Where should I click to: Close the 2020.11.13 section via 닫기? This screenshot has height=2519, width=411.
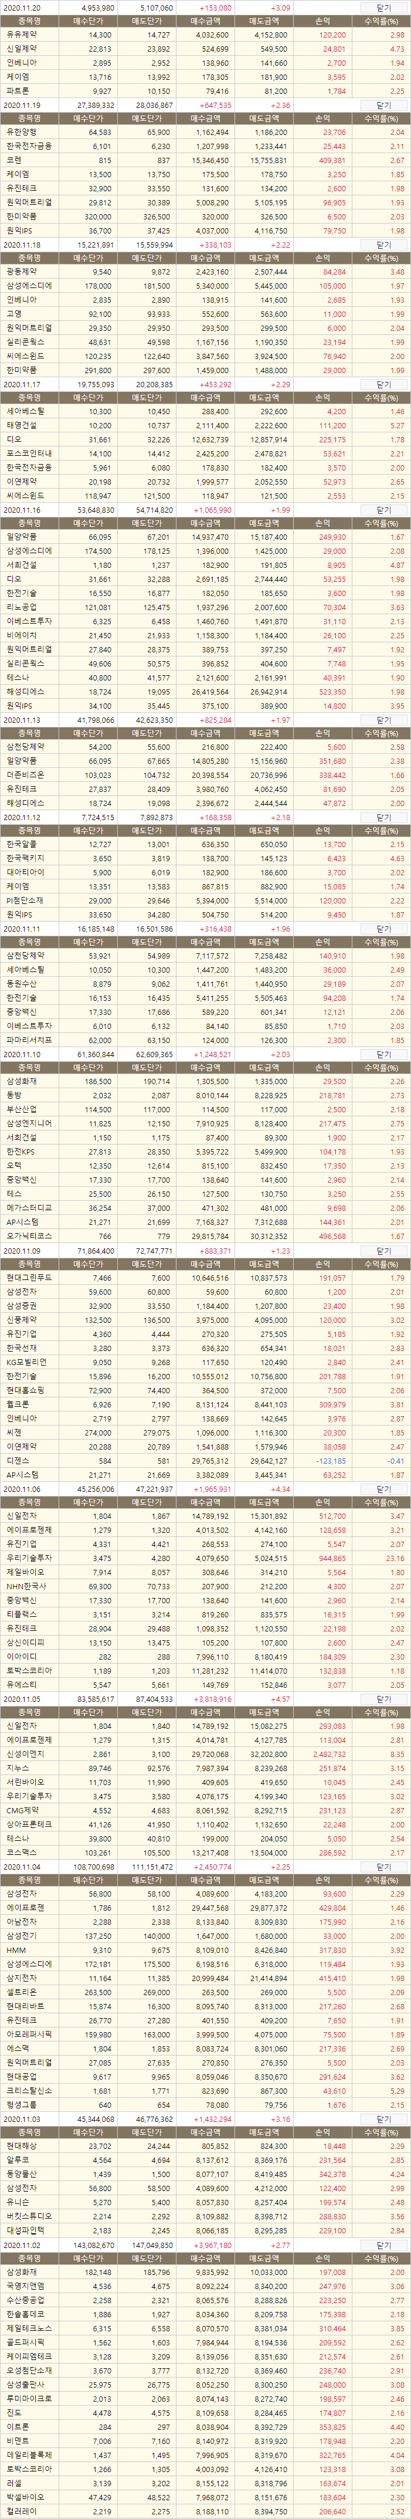[x=383, y=721]
